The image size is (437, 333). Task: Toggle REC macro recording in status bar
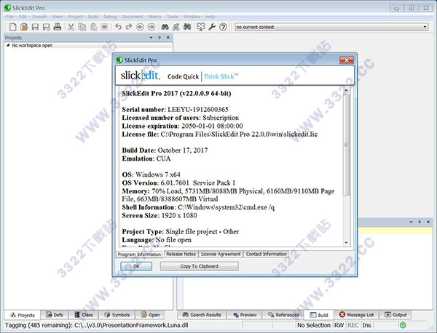(352, 326)
